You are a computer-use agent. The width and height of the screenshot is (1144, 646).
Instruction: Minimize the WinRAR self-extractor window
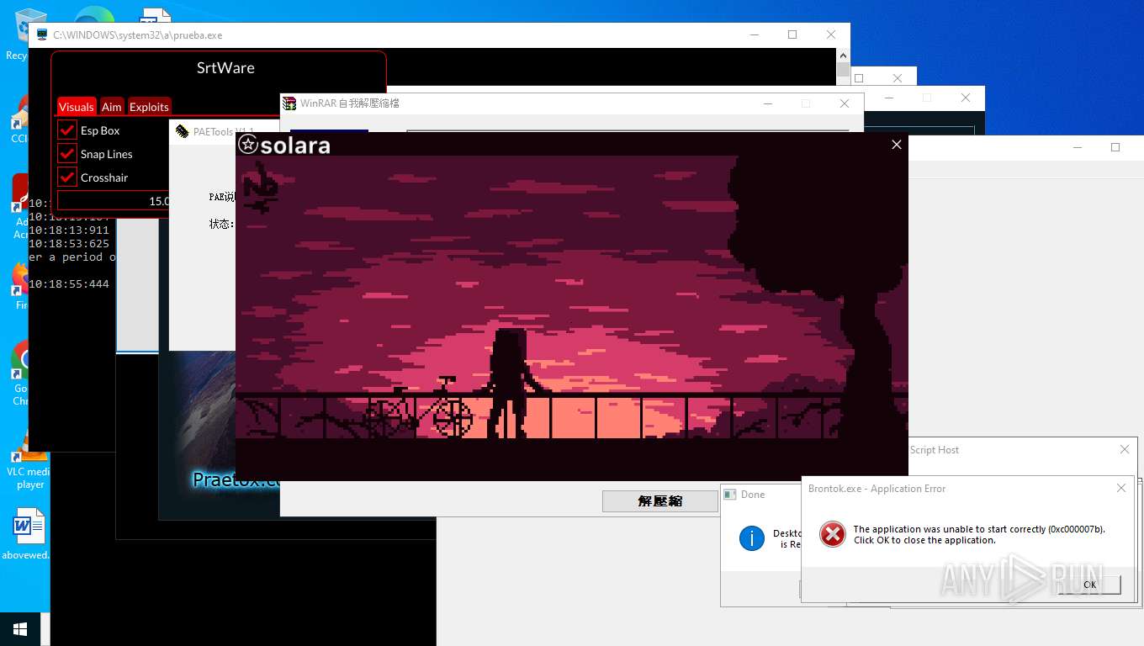pos(768,103)
